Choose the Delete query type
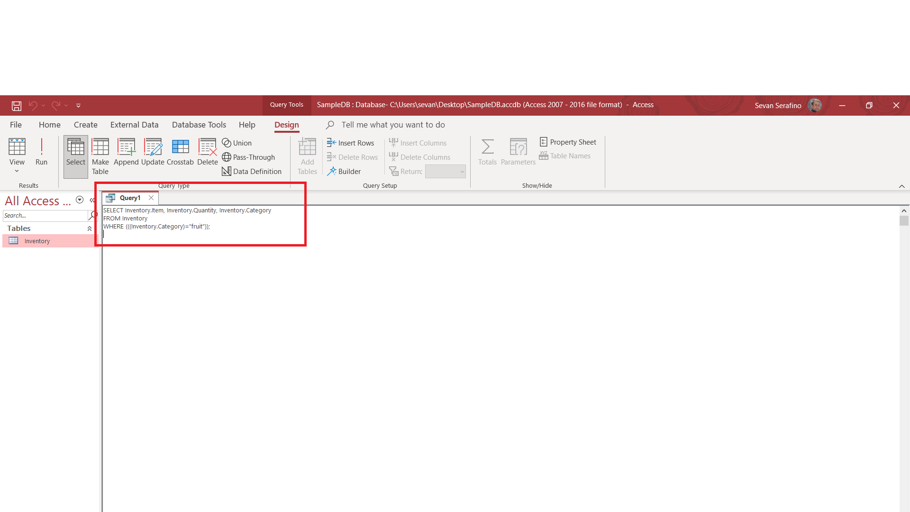This screenshot has width=910, height=512. click(x=208, y=152)
